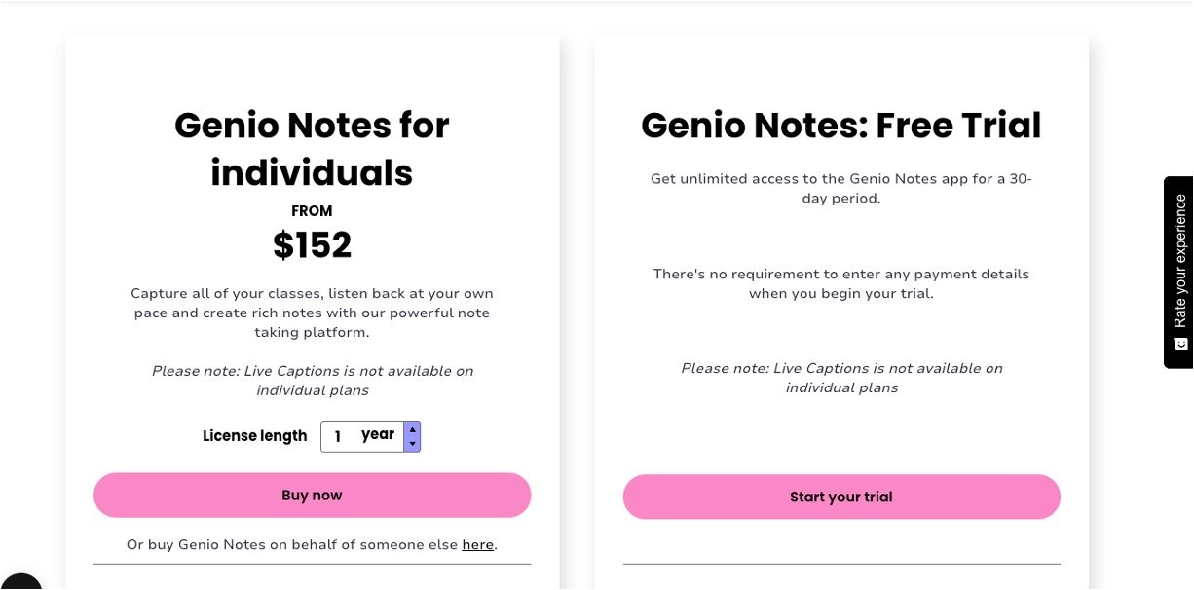This screenshot has width=1194, height=590.
Task: Click the license length number field
Action: pyautogui.click(x=338, y=436)
